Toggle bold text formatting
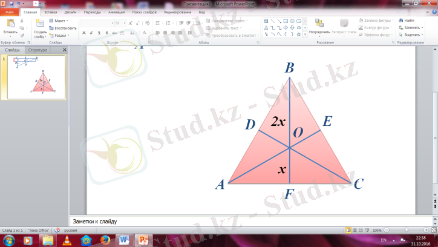The image size is (438, 247). 83,33
